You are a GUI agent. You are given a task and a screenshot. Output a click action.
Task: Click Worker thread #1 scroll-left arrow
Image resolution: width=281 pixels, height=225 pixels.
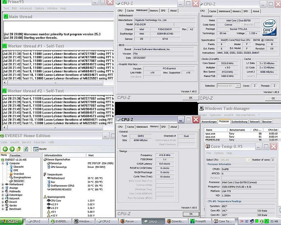tap(5, 83)
